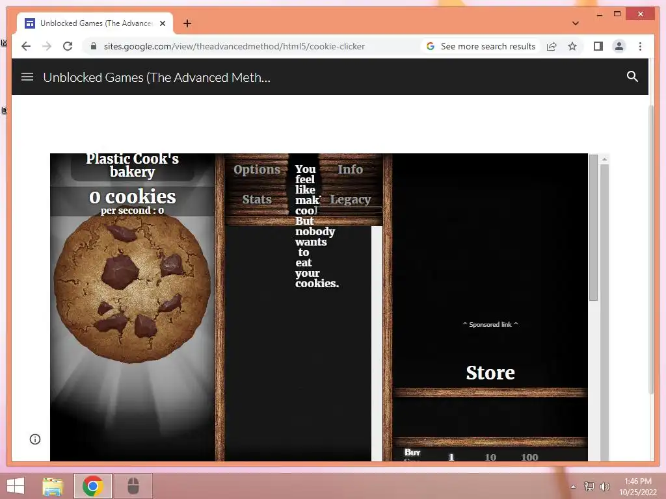Screen dimensions: 666x499
Task: Click the page's right vertical scrollbar
Action: coord(651,250)
